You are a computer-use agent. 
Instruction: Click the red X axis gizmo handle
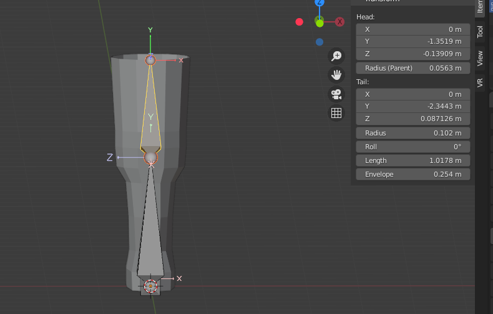coord(339,22)
